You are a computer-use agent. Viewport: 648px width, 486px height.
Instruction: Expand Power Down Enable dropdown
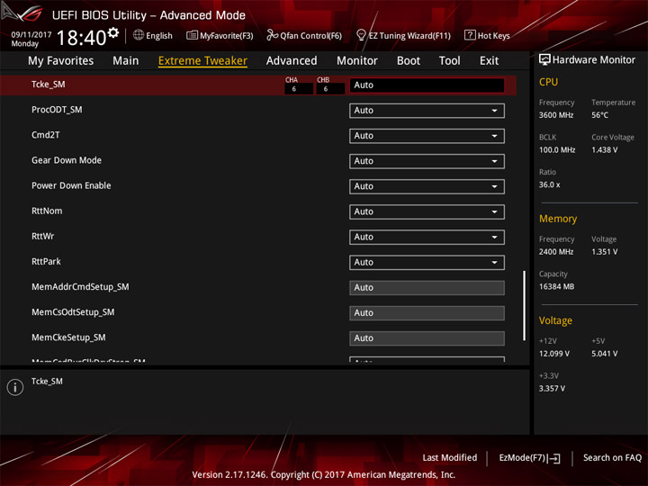tap(427, 186)
